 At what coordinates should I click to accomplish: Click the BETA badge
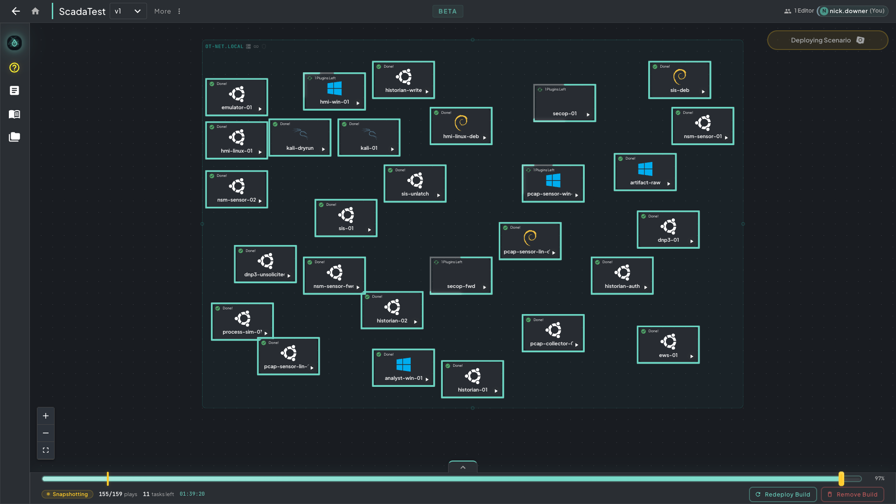pyautogui.click(x=448, y=11)
